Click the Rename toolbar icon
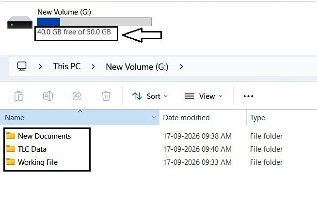 [48, 96]
